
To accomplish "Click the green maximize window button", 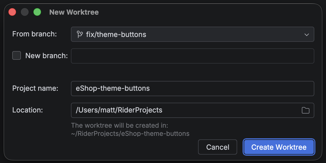I will (x=37, y=12).
